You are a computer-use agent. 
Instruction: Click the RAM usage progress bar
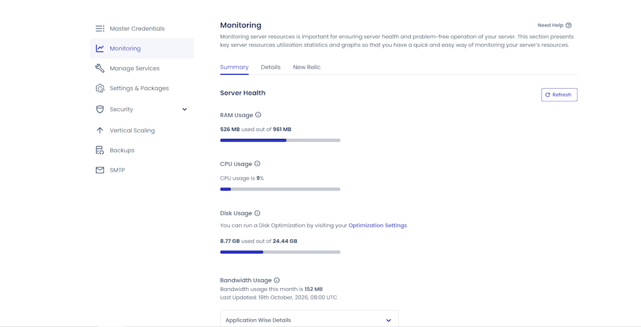(x=280, y=140)
